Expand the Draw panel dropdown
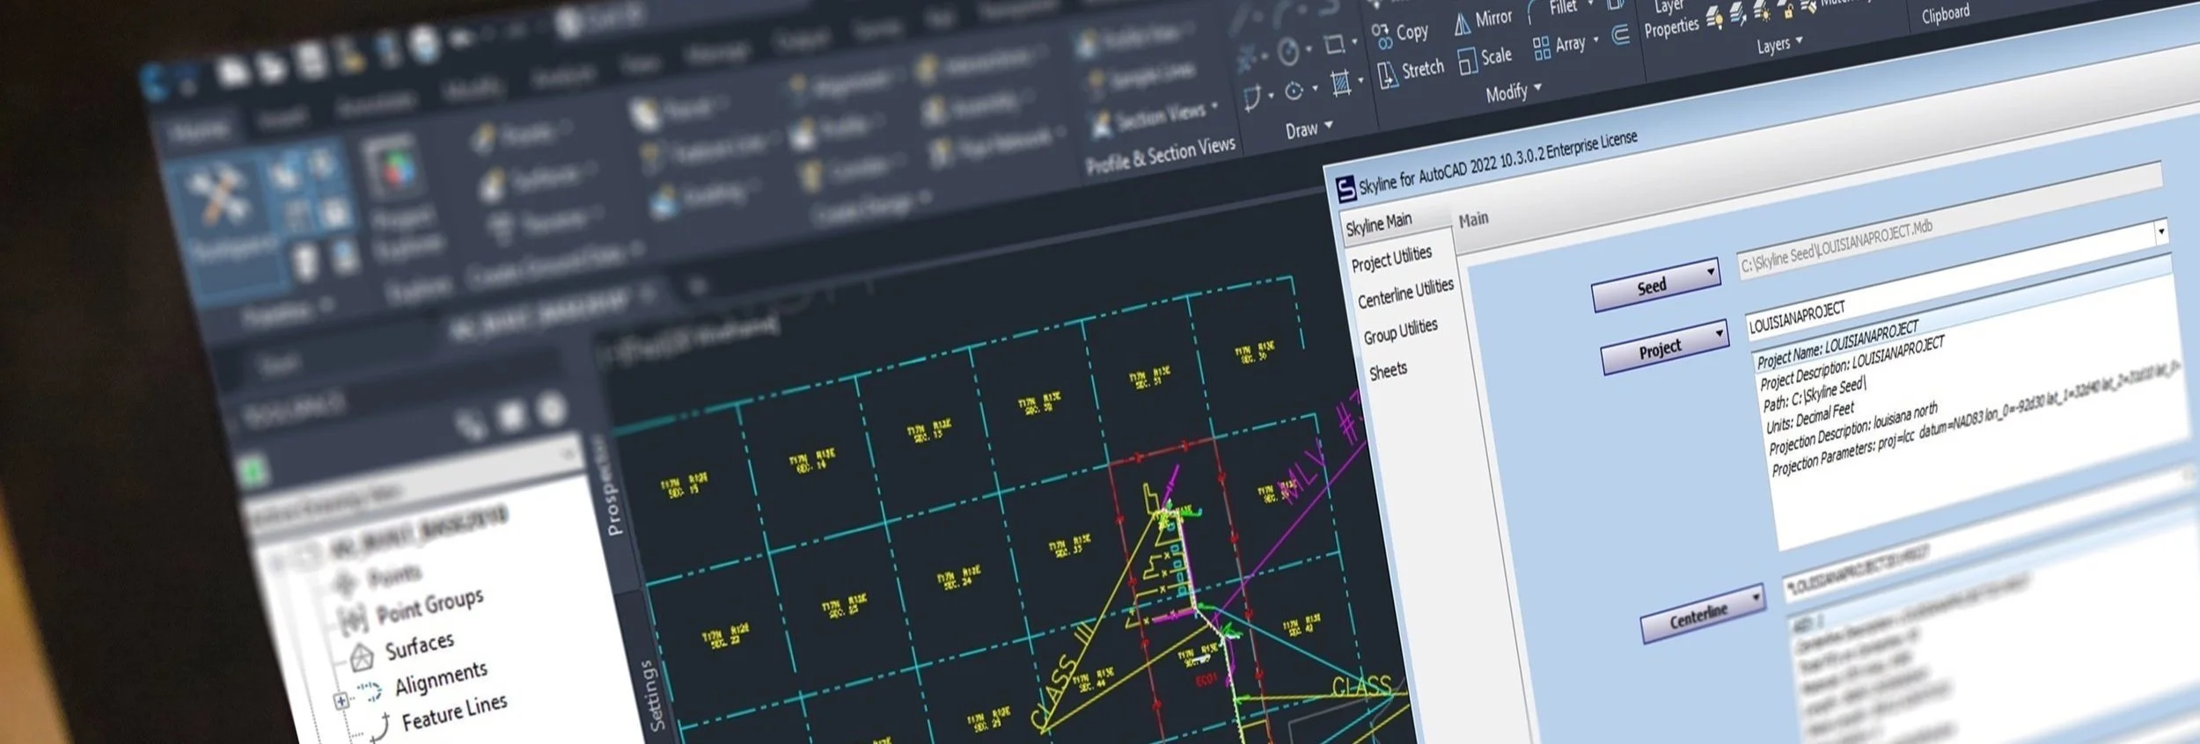 [1329, 125]
